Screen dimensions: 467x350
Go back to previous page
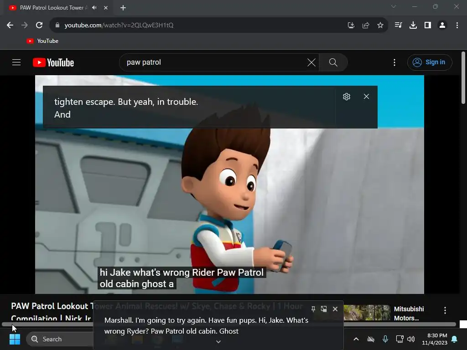click(x=10, y=26)
